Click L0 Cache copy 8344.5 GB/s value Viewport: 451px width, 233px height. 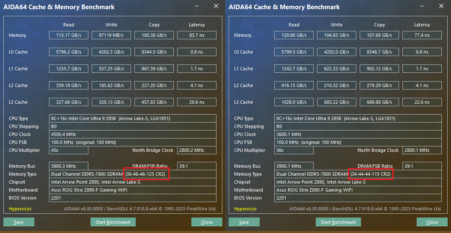[x=154, y=52]
